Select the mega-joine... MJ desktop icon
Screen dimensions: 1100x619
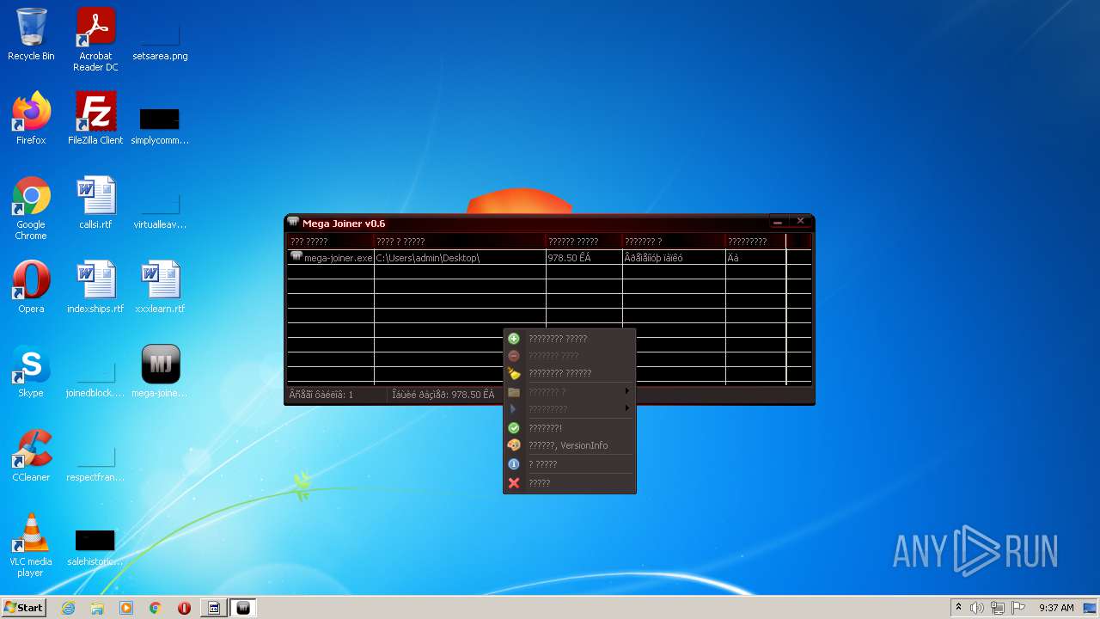(x=160, y=371)
